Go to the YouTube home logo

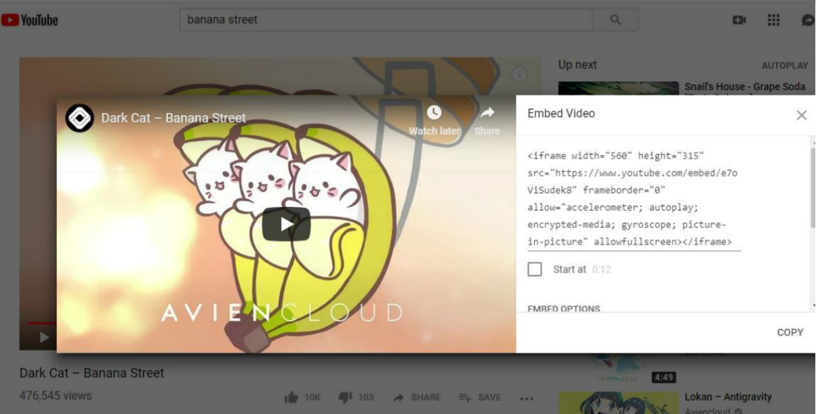[30, 20]
